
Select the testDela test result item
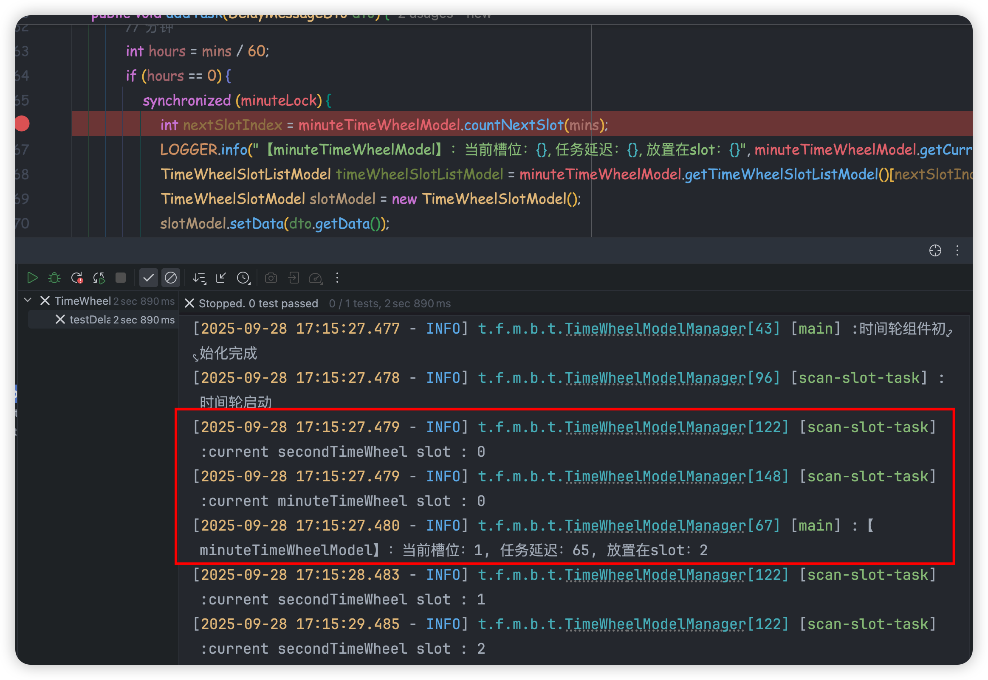(90, 320)
